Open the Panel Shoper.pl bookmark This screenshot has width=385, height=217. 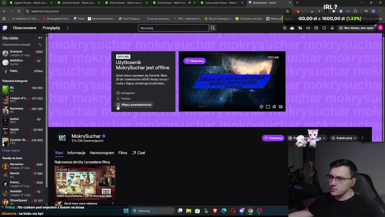129,18
